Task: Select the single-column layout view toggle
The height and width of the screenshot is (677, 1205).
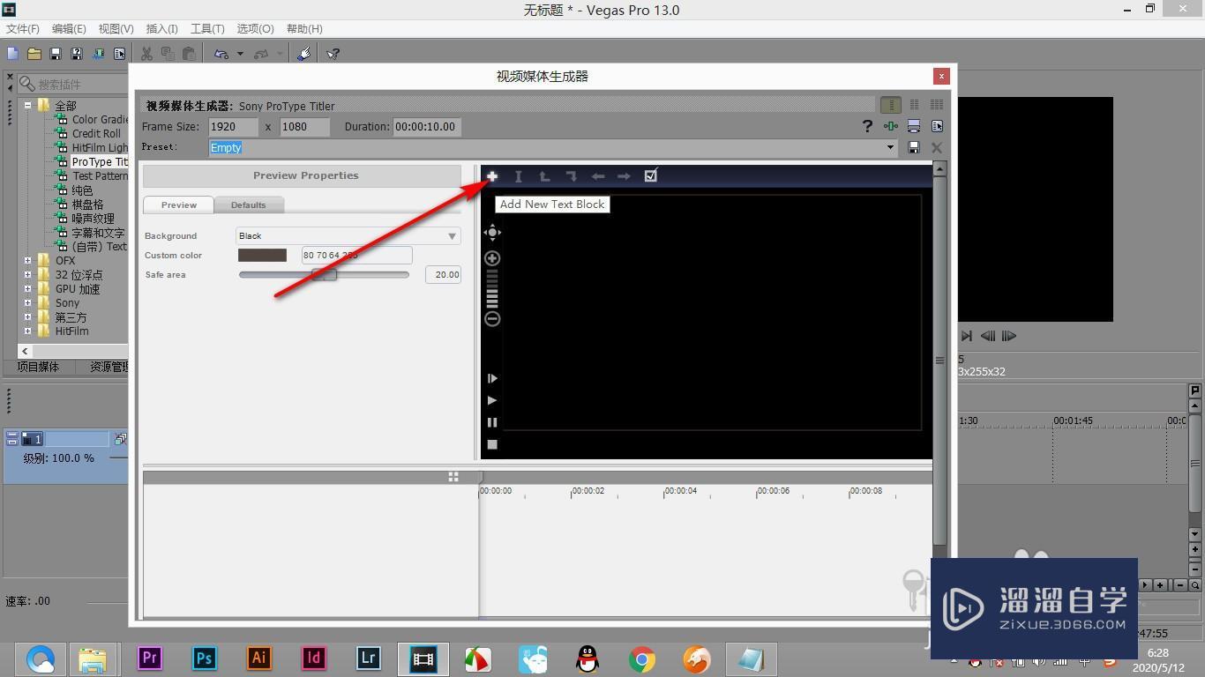Action: click(891, 105)
